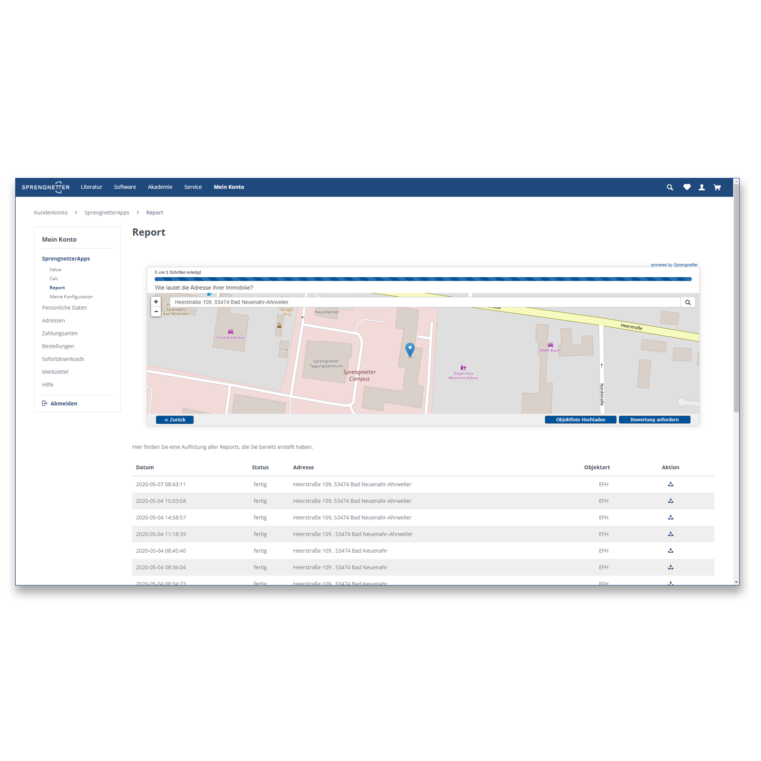Click the Report breadcrumb
761x761 pixels.
click(x=155, y=213)
